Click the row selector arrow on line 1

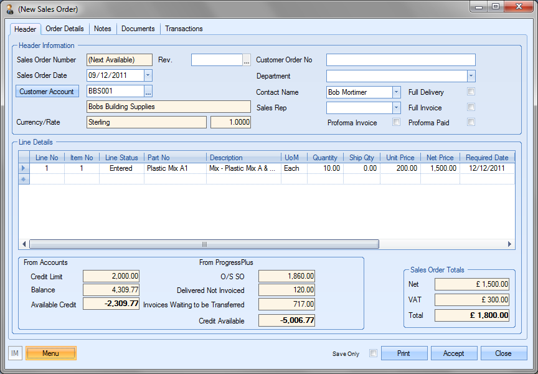click(x=24, y=168)
